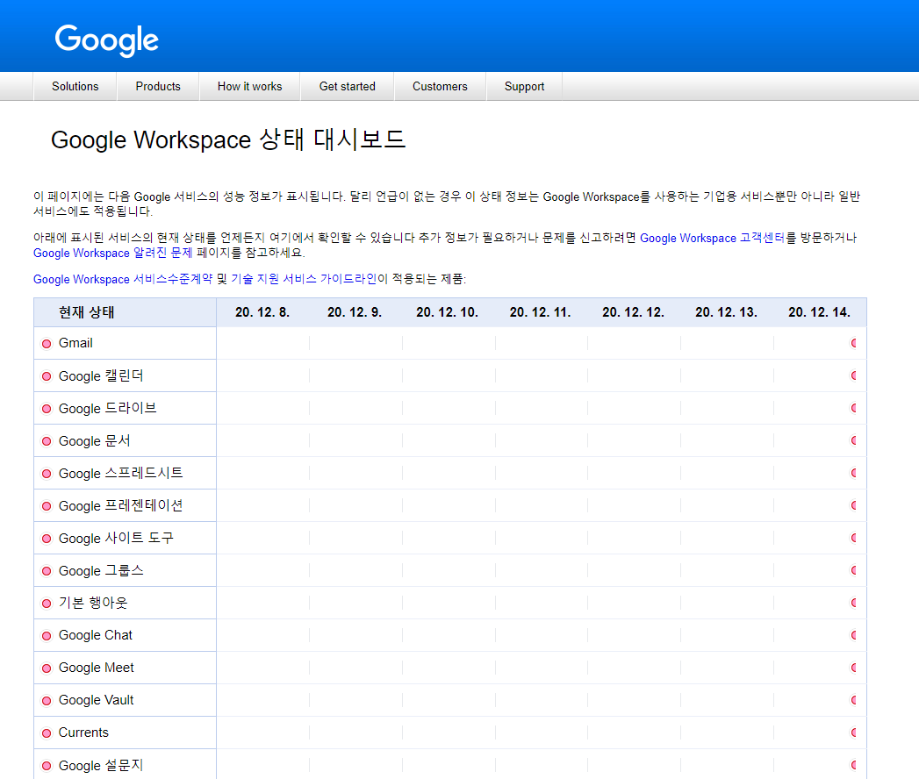The width and height of the screenshot is (919, 779).
Task: Click the status icon beside Google 스프레드시트
Action: click(47, 474)
